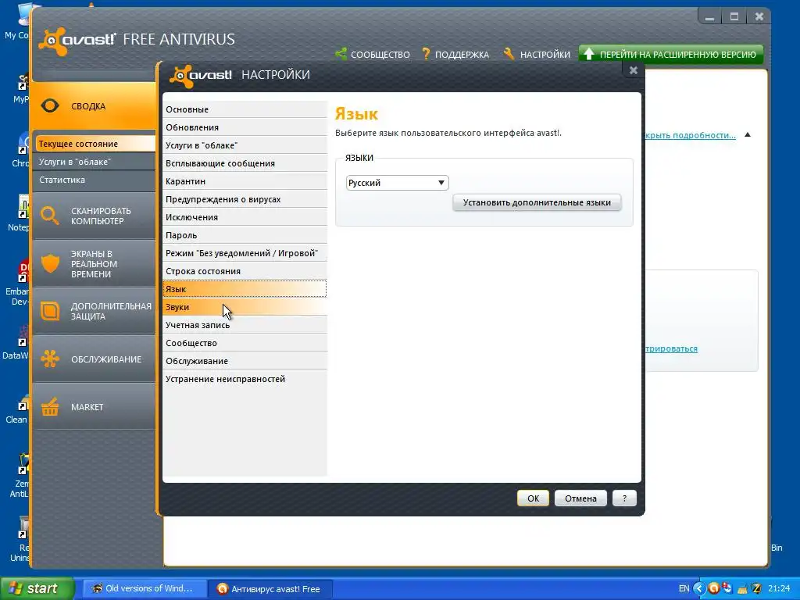Open the Сканировать компьютер section

pyautogui.click(x=94, y=216)
